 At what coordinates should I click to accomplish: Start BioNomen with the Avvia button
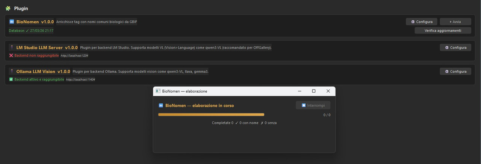click(x=455, y=21)
